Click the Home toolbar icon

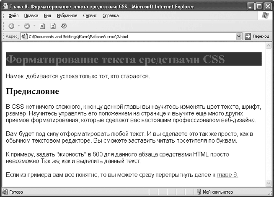click(64, 26)
